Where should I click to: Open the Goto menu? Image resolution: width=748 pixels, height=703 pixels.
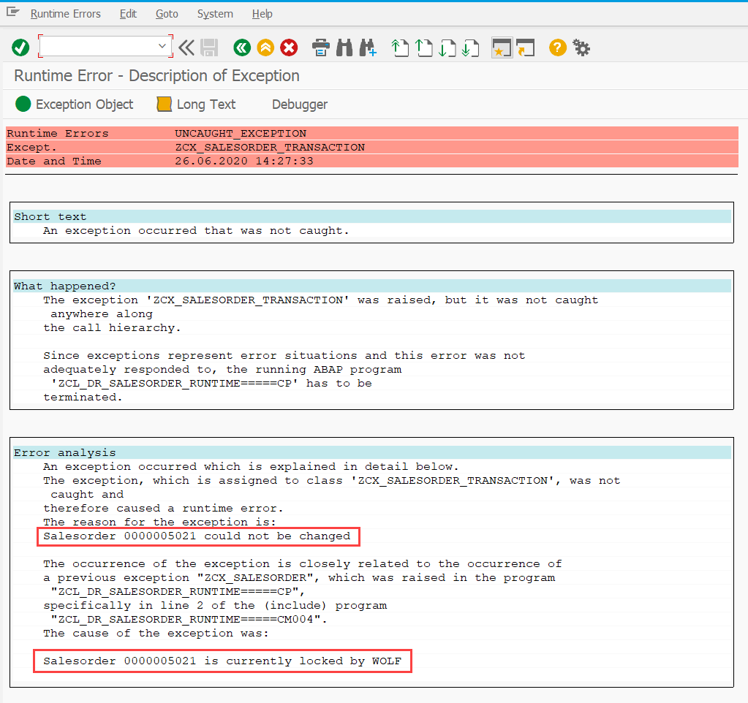tap(167, 13)
